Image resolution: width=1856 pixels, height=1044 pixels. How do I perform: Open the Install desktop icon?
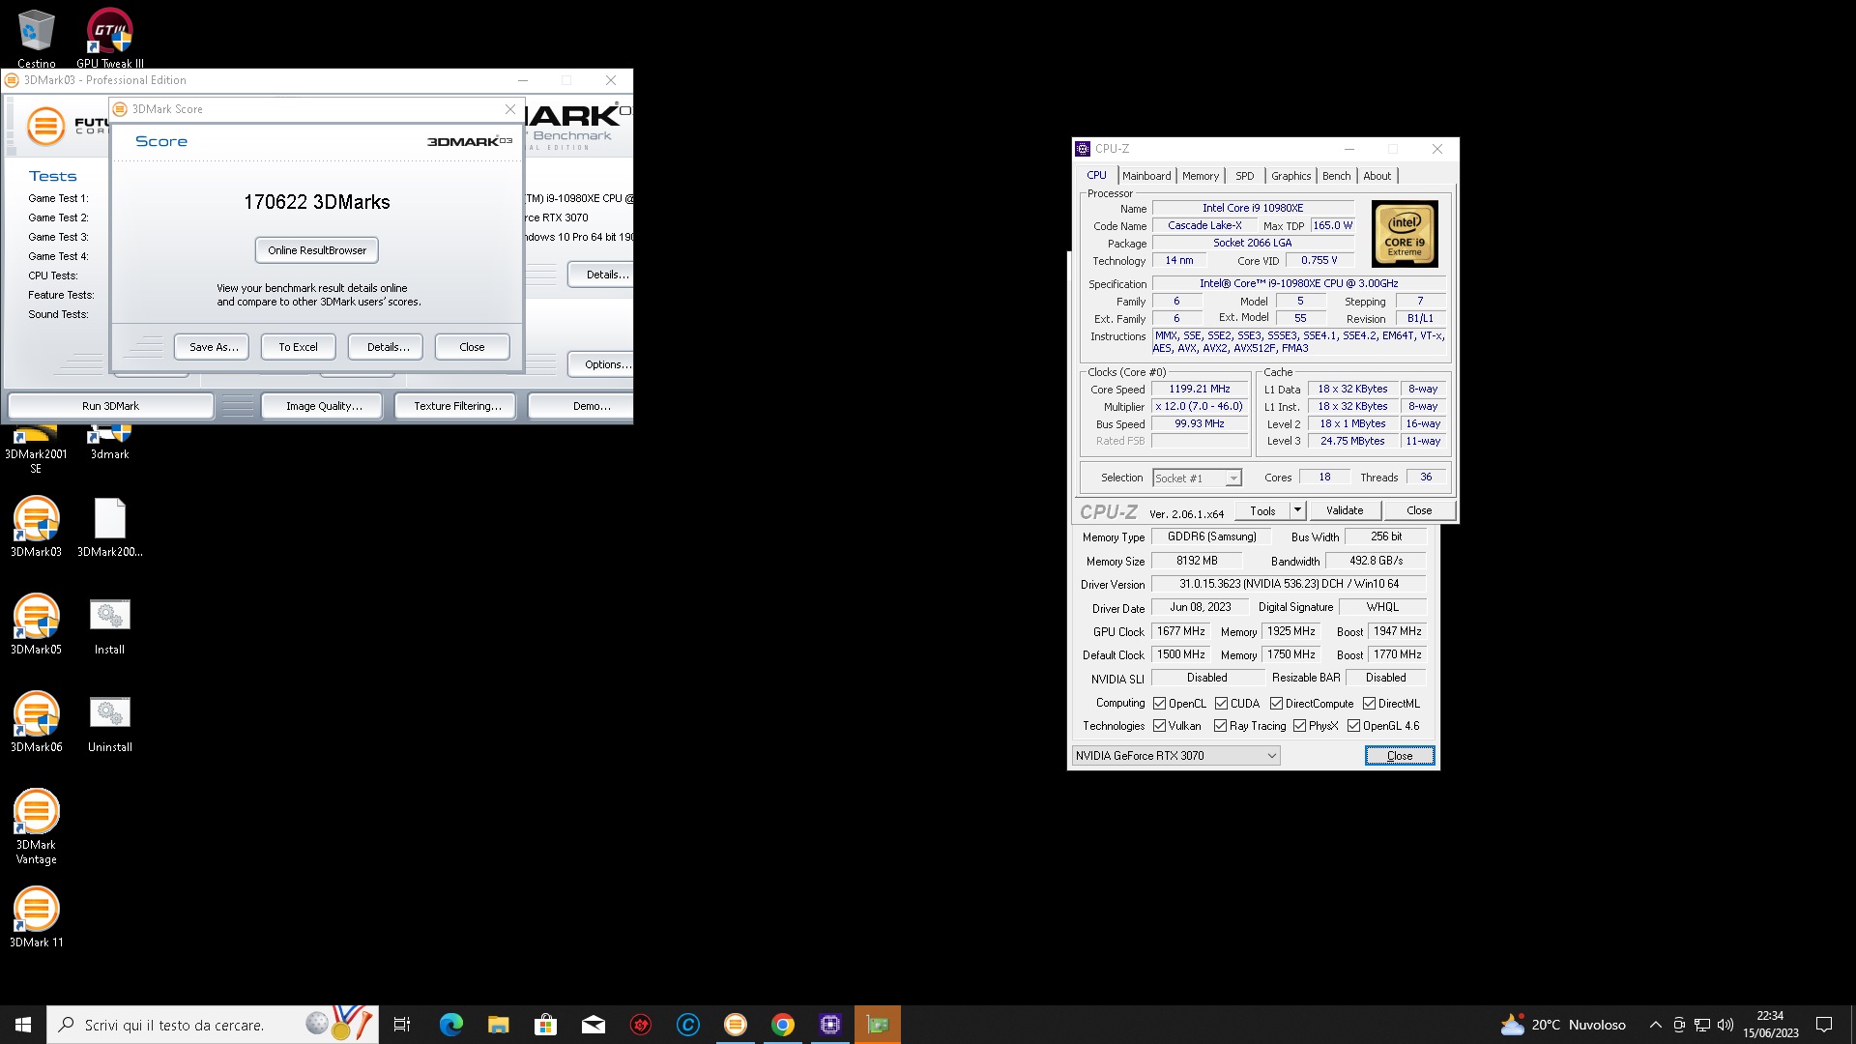coord(109,624)
